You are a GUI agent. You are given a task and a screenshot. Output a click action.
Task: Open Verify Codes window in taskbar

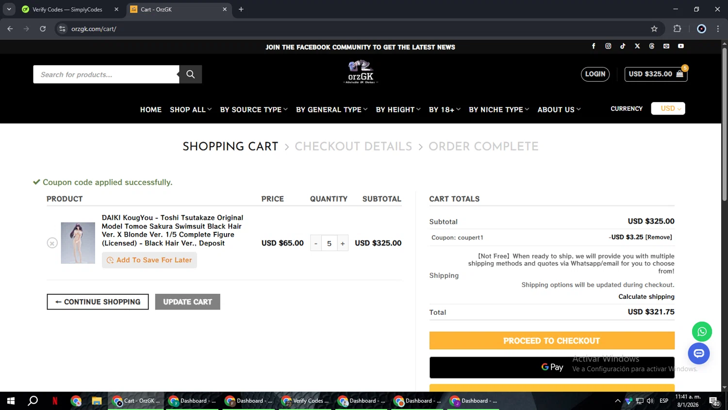(305, 401)
